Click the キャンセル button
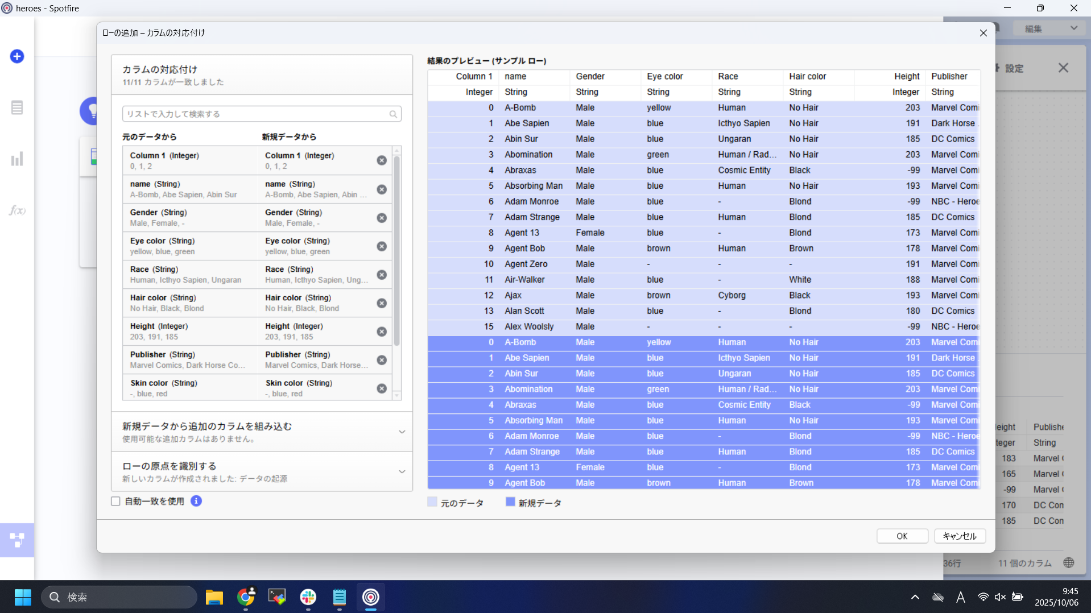 coord(960,536)
